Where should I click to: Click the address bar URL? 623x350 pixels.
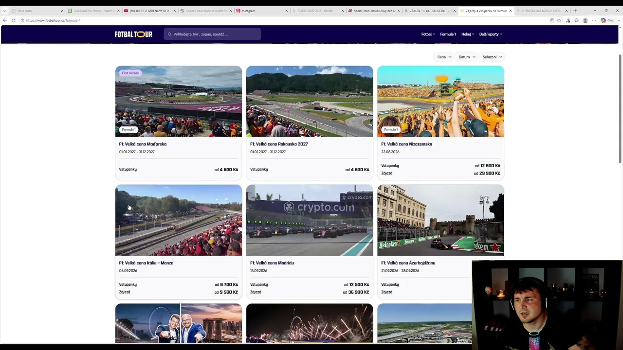coord(53,20)
